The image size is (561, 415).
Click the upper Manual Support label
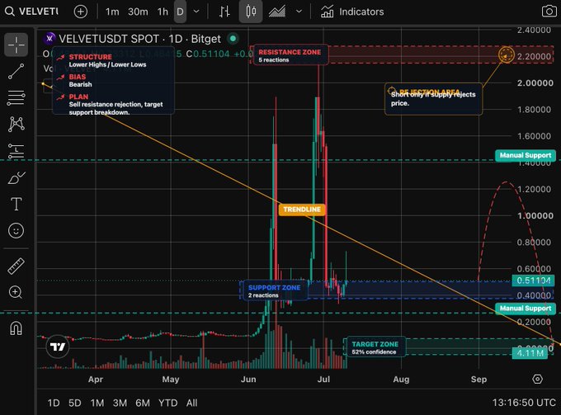[526, 155]
